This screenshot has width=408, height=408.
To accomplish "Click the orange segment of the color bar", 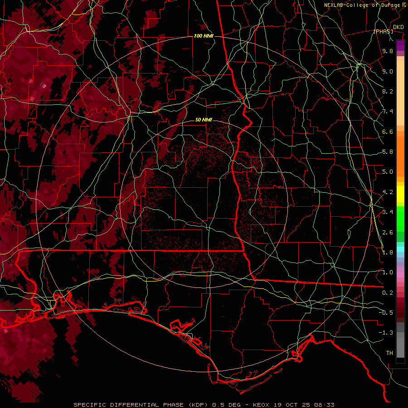I will (x=400, y=156).
